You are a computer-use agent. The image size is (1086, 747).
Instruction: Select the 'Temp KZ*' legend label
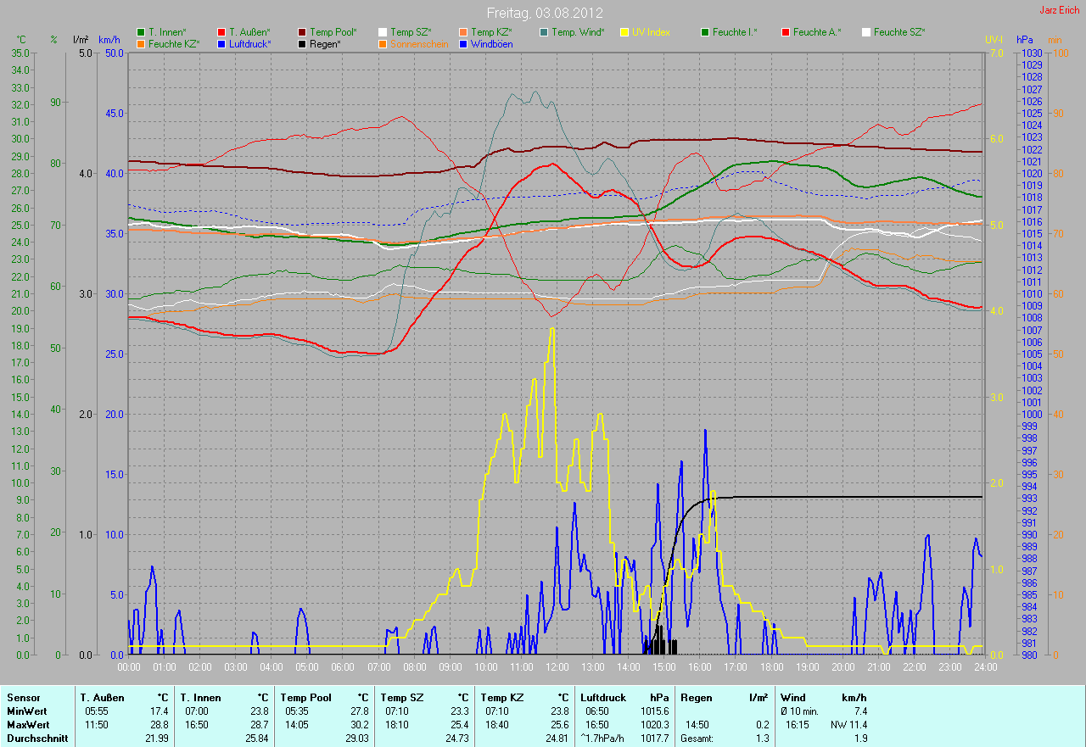point(491,32)
